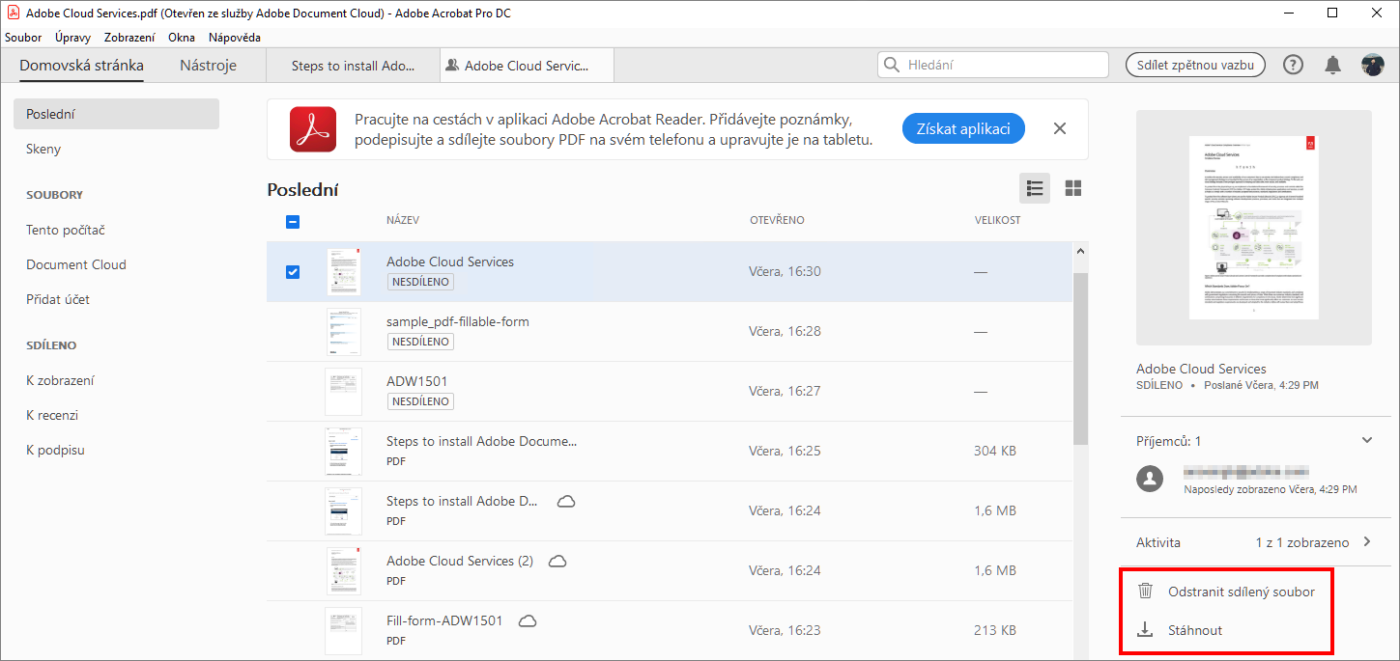The image size is (1400, 661).
Task: Click the trash icon to remove shared file
Action: (1146, 592)
